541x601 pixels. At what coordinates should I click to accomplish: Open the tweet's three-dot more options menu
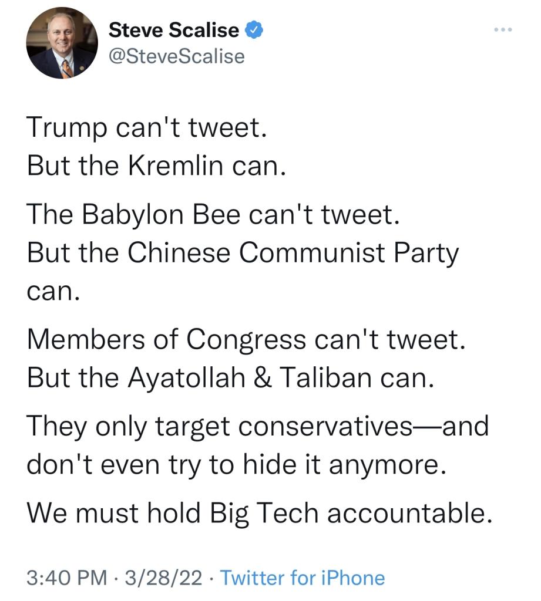(503, 29)
